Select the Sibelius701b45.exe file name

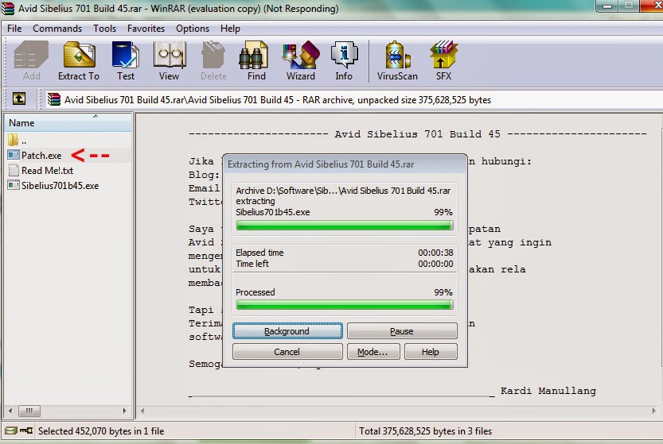(60, 186)
